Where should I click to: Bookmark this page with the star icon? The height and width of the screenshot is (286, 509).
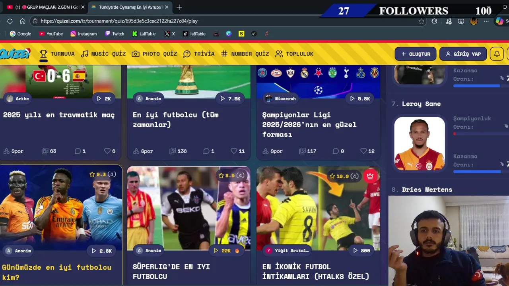coord(422,21)
